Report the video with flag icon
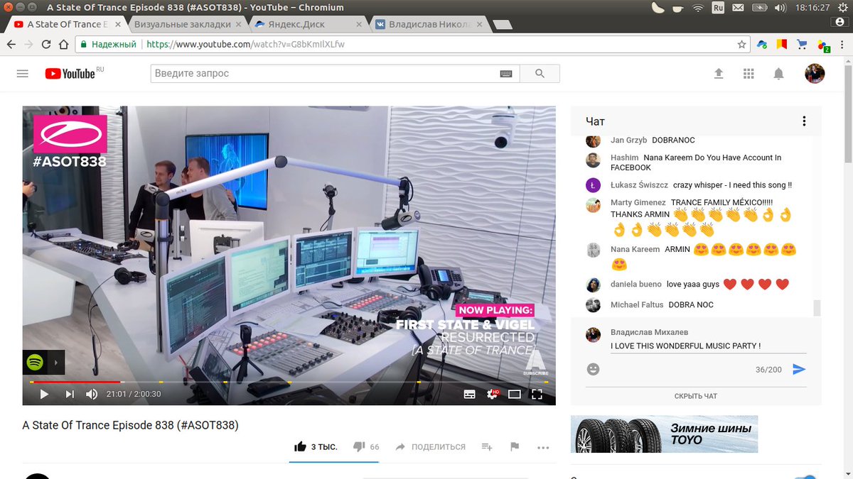 click(515, 447)
